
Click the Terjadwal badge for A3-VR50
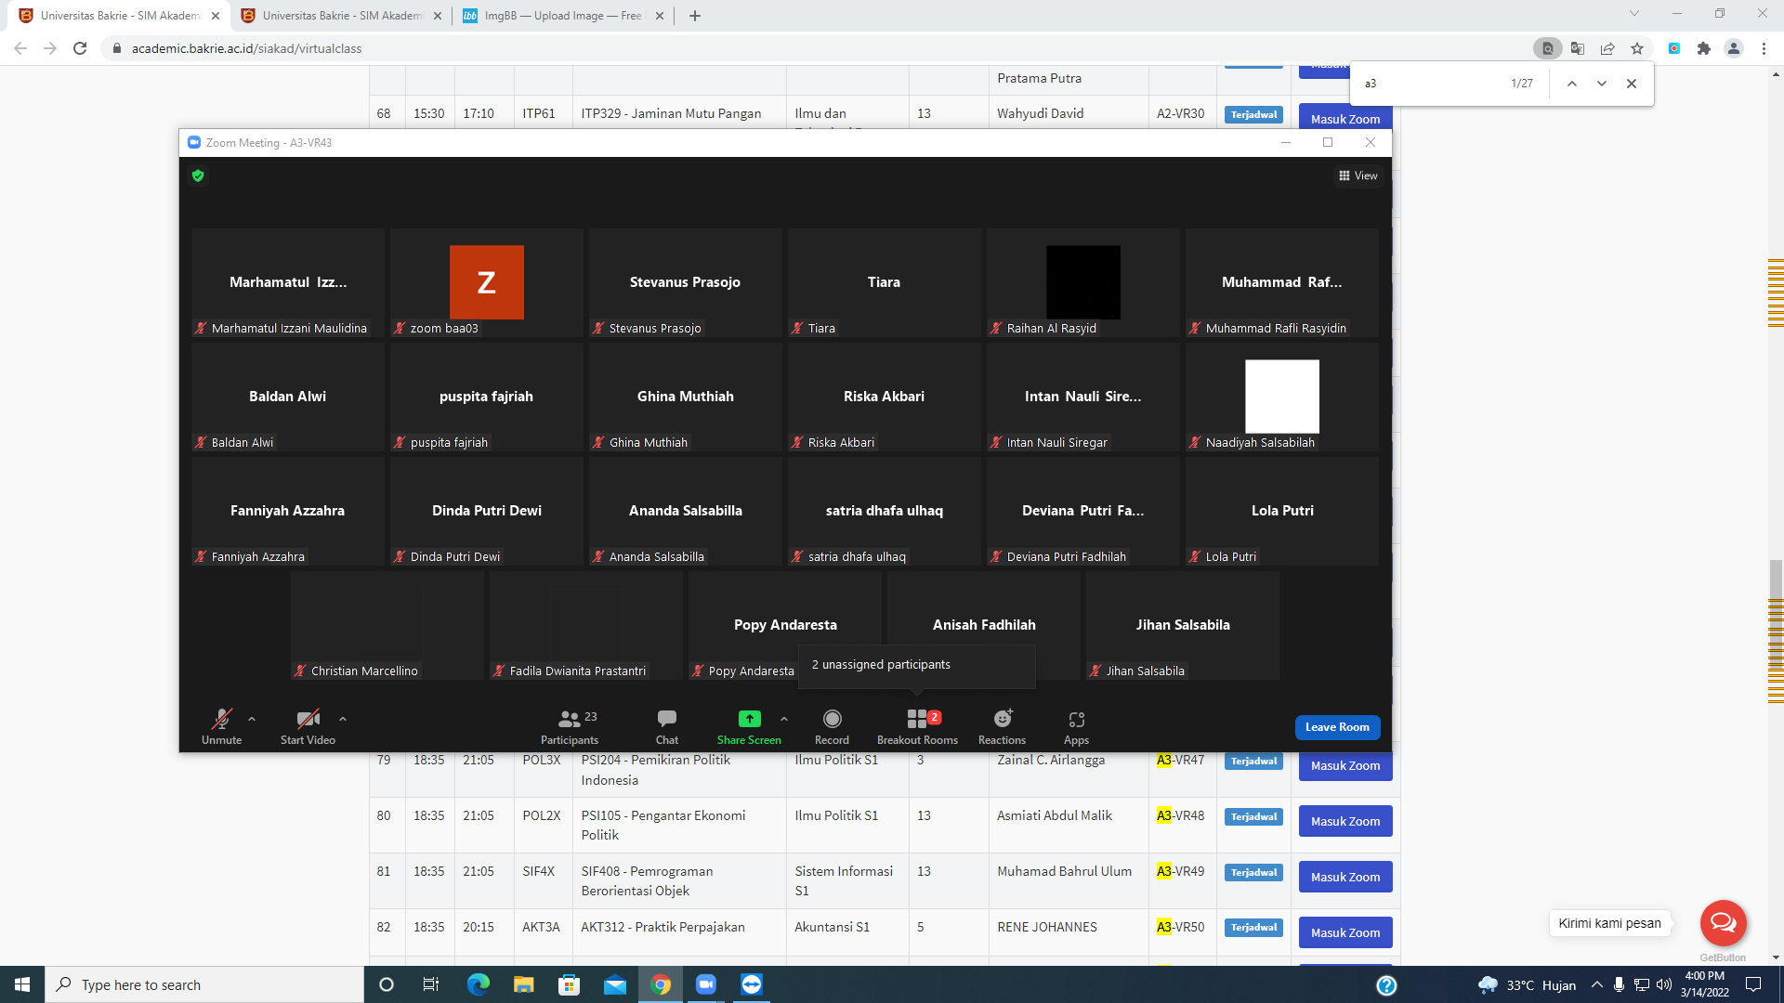tap(1253, 928)
